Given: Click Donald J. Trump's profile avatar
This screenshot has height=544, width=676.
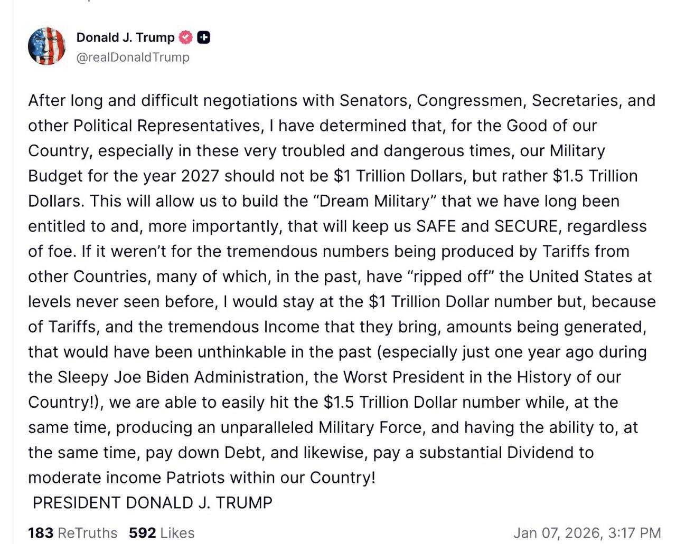Looking at the screenshot, I should pyautogui.click(x=46, y=46).
